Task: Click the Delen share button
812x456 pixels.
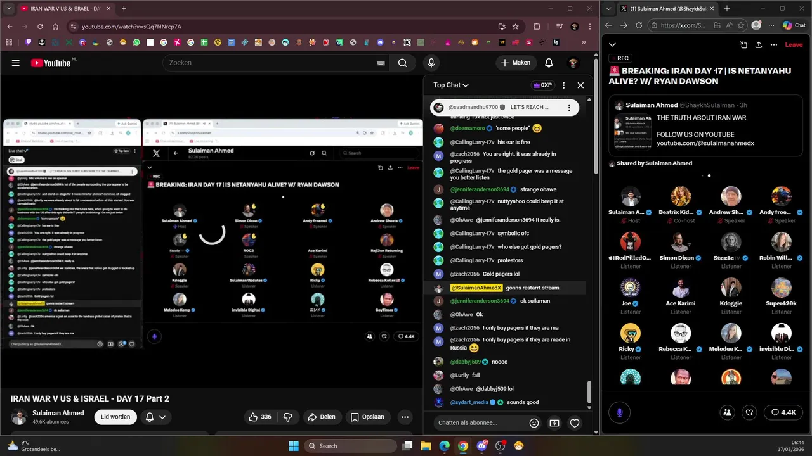Action: (322, 417)
